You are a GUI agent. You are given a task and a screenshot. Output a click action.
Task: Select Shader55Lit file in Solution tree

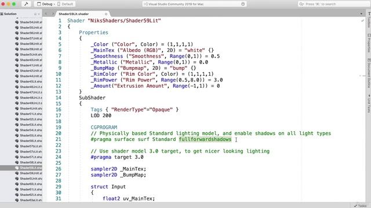[x=28, y=136]
